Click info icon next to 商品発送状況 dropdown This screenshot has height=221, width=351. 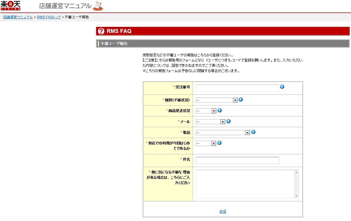[220, 110]
